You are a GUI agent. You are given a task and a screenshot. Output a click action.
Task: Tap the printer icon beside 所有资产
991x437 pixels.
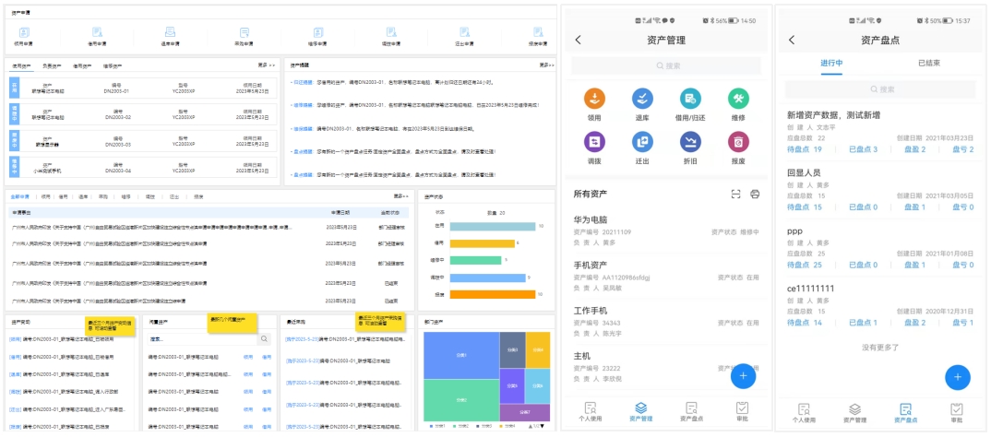[755, 194]
